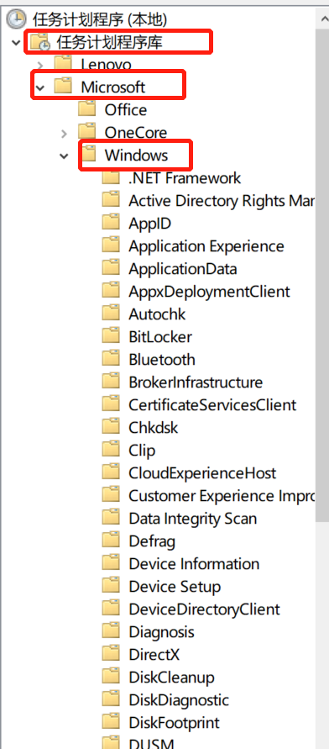Select the Chkdsk label

pyautogui.click(x=153, y=427)
